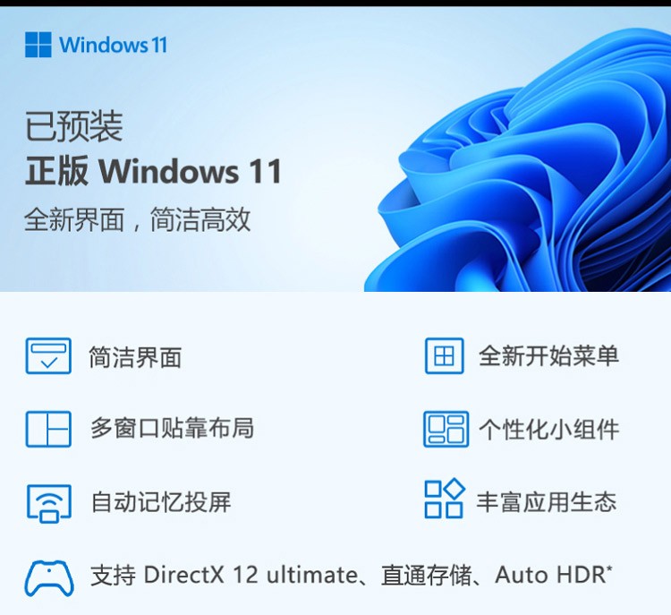Click the 多窗口贴靠布局 label
671x615 pixels.
172,428
